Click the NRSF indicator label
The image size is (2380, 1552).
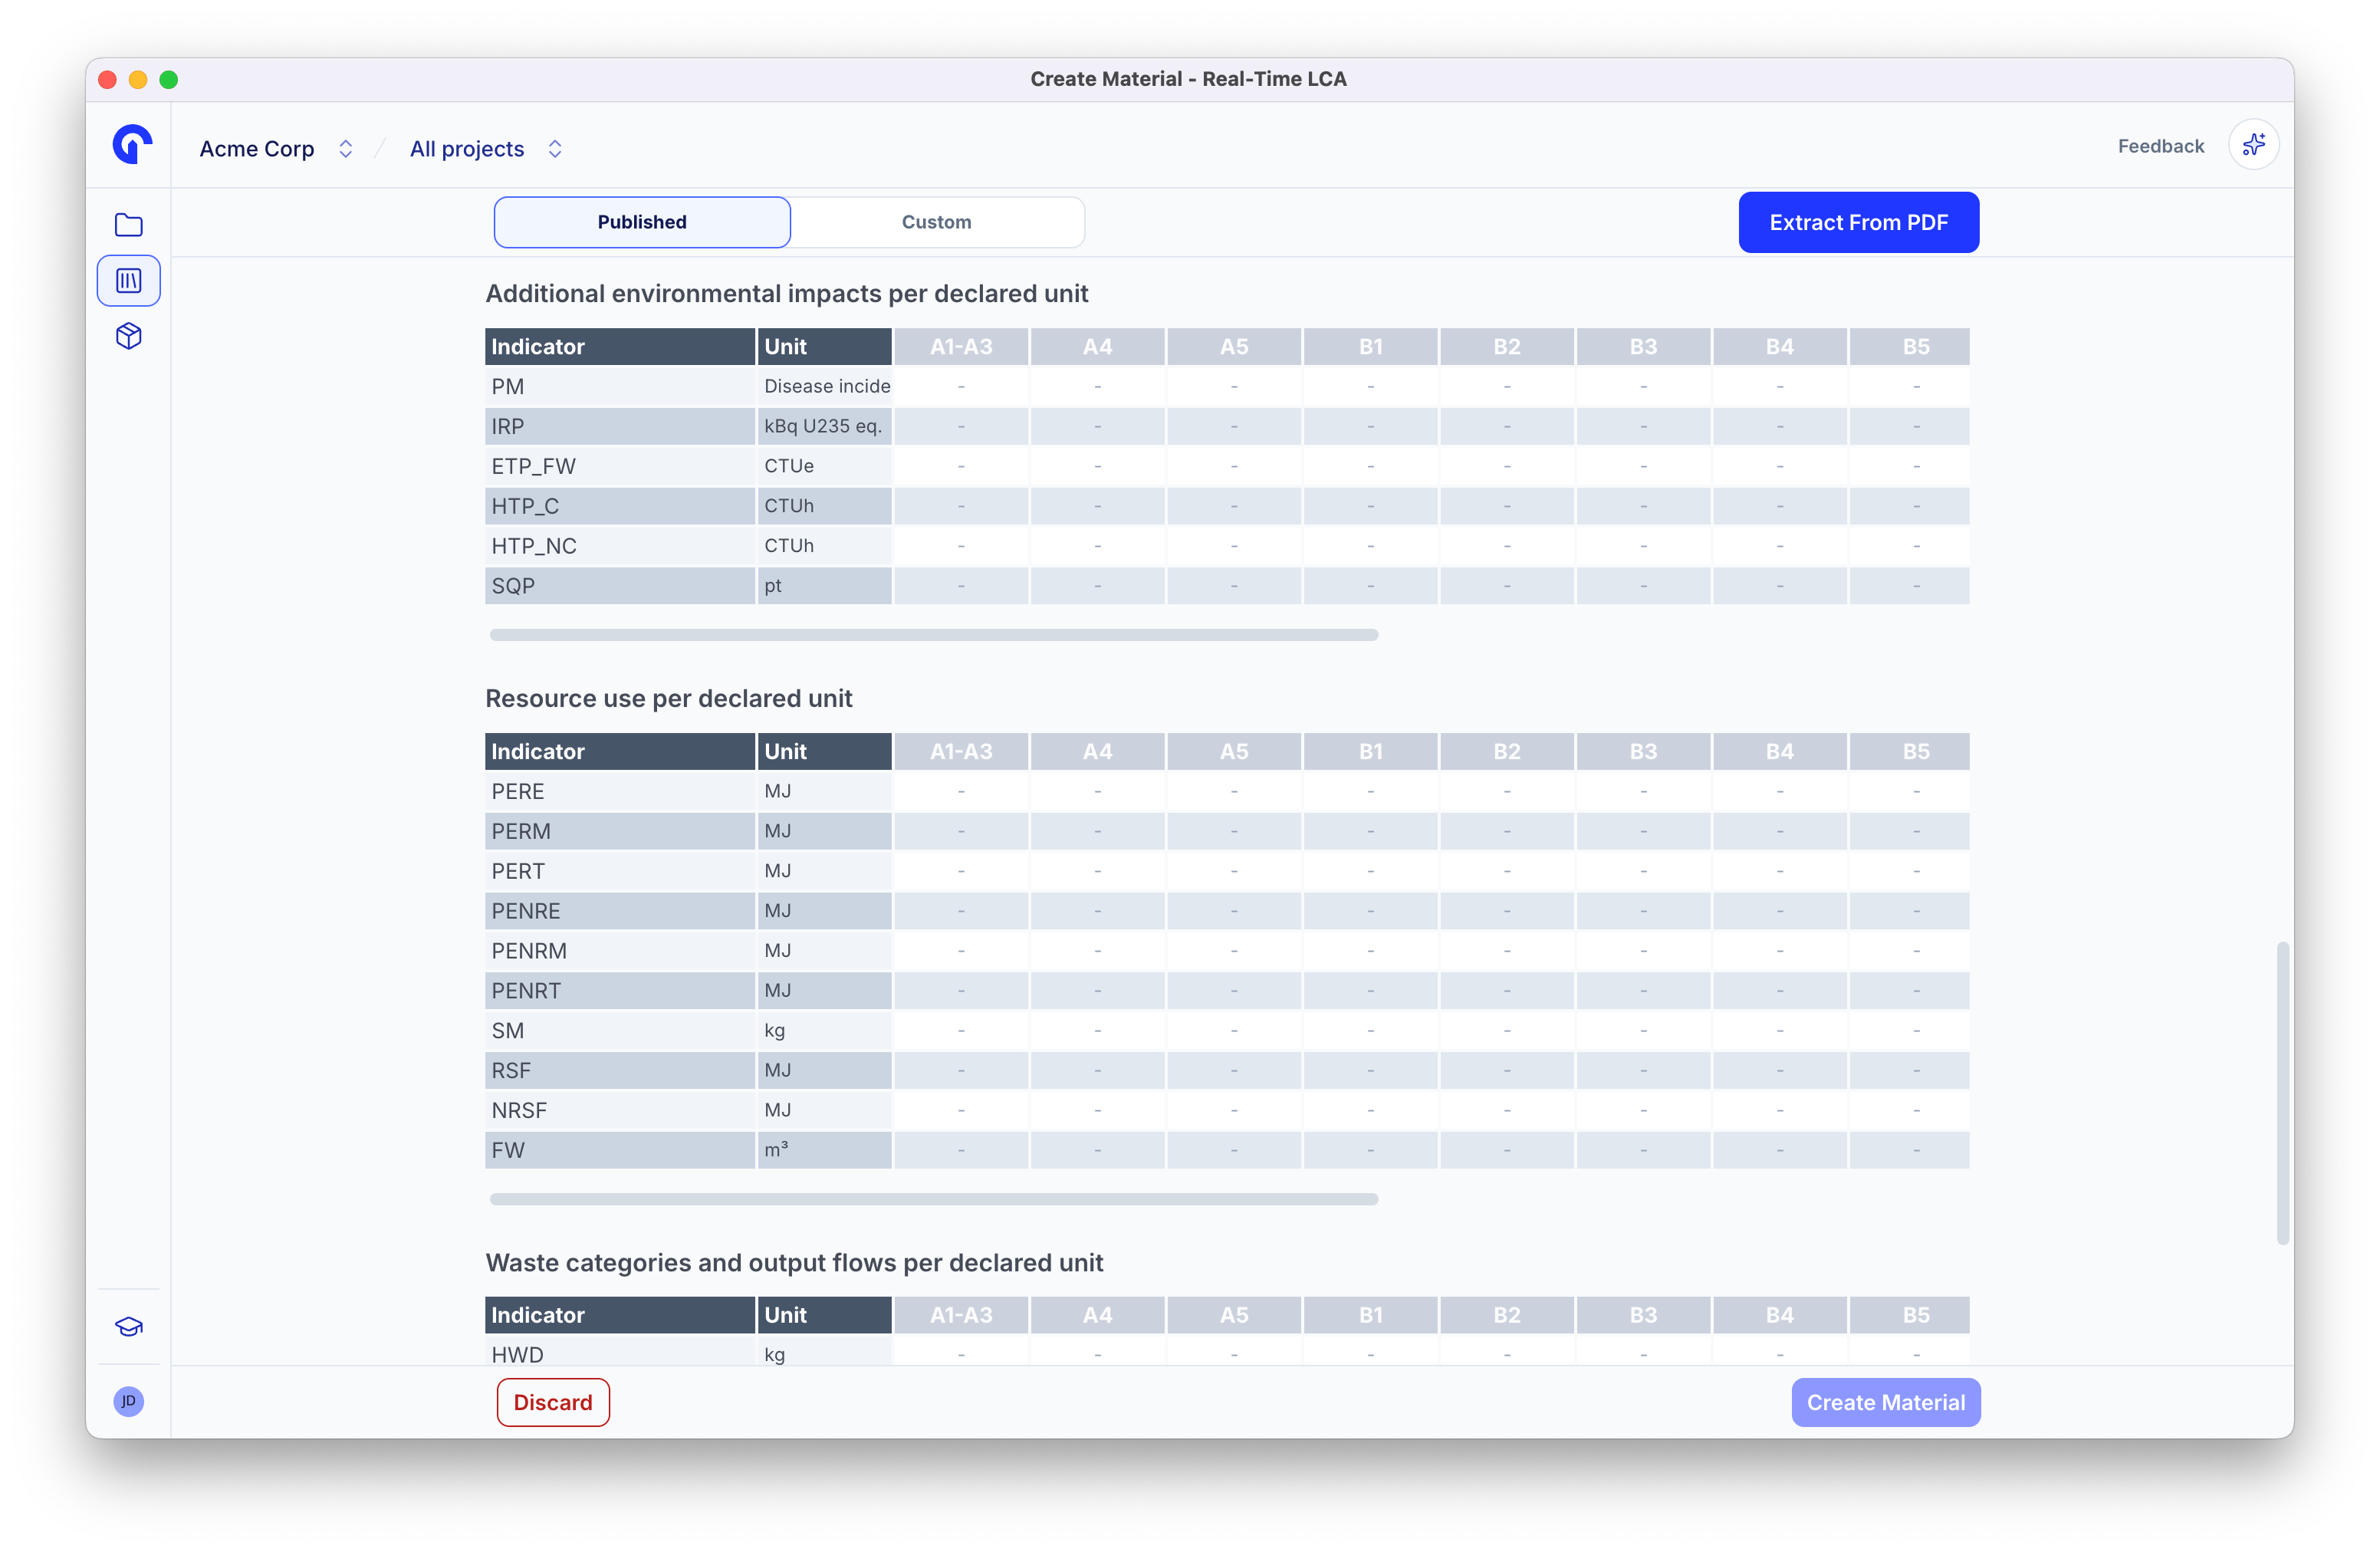click(x=519, y=1111)
